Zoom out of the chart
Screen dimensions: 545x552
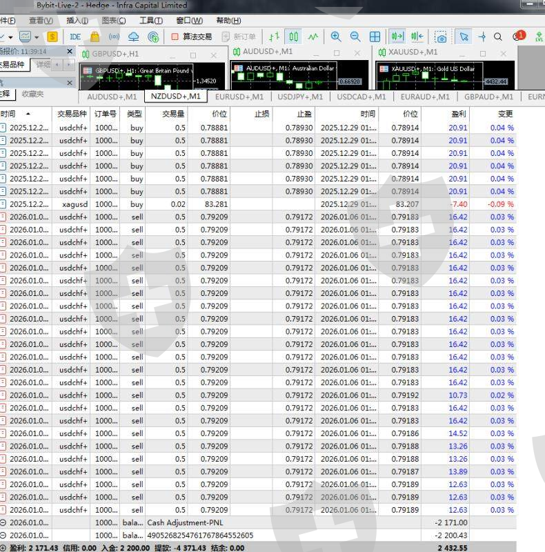[x=355, y=37]
